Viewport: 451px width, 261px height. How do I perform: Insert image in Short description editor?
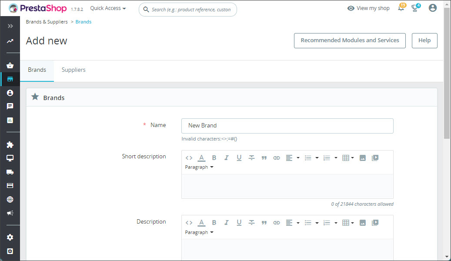363,158
